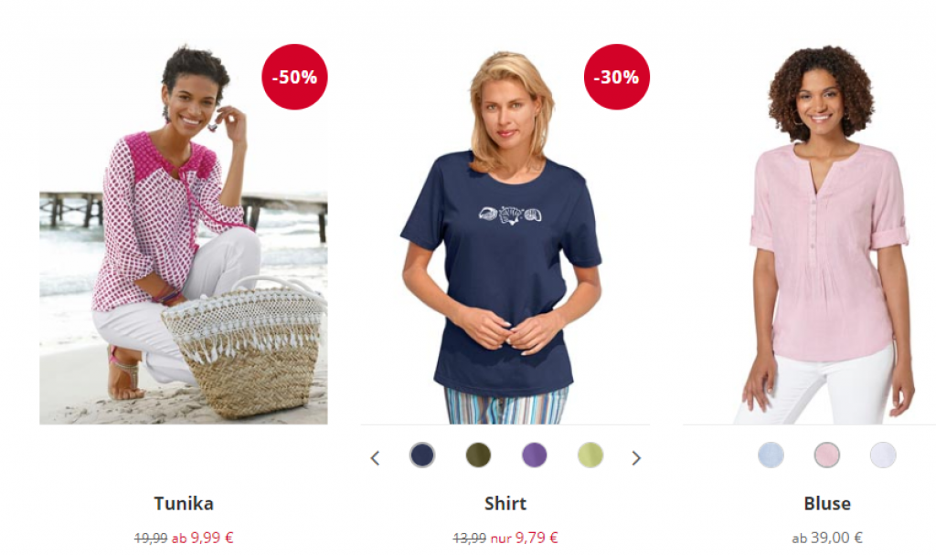Open the Shirt product title link

(x=505, y=504)
